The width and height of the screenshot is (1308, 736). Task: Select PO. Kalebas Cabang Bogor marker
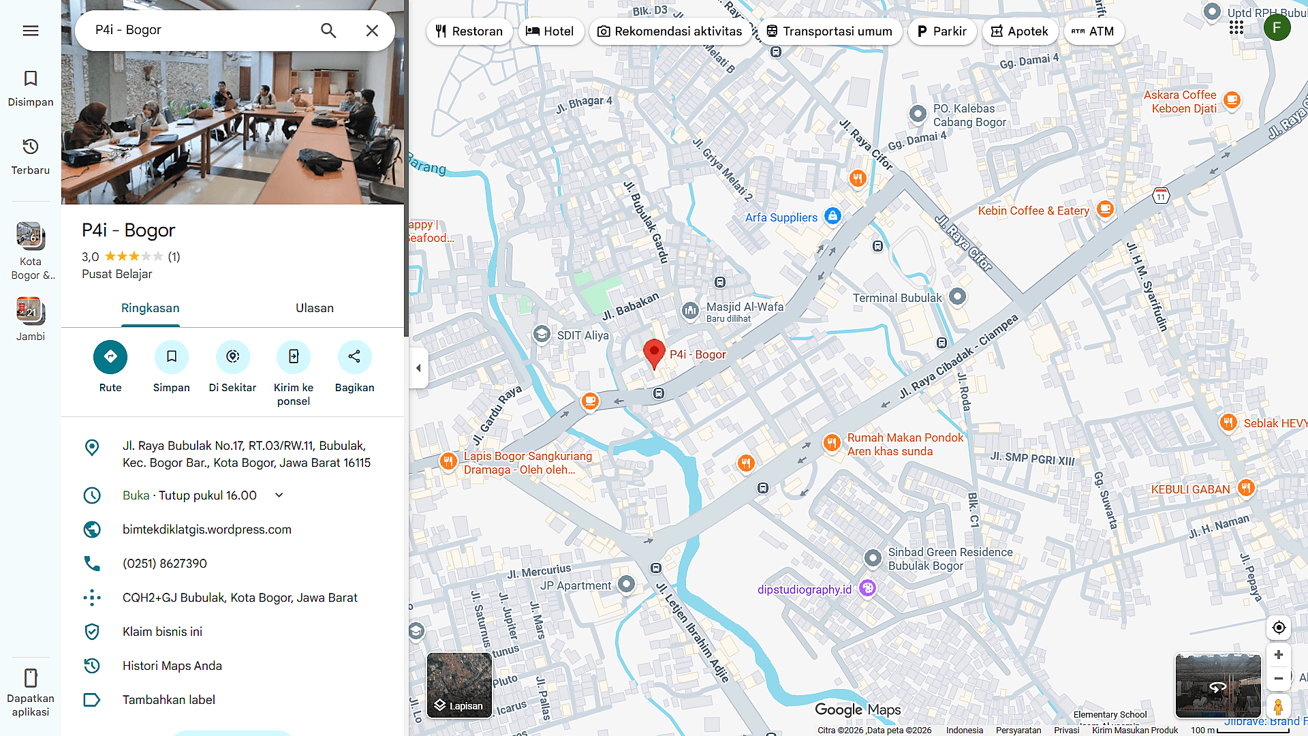tap(918, 114)
